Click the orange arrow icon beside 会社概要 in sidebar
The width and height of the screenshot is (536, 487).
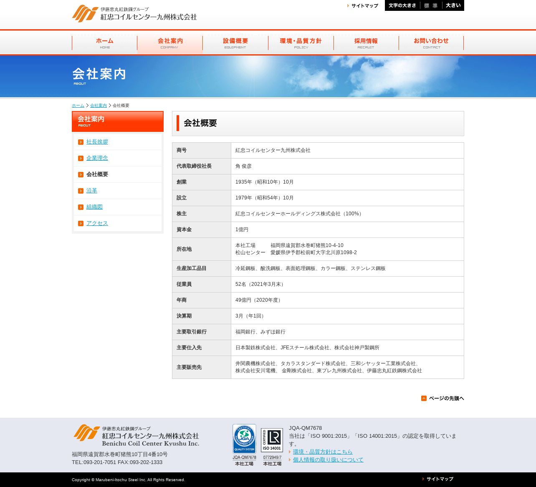[81, 174]
